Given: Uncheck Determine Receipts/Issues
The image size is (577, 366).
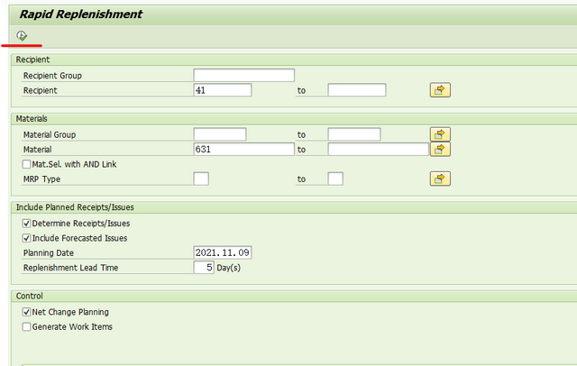Looking at the screenshot, I should click(x=26, y=224).
